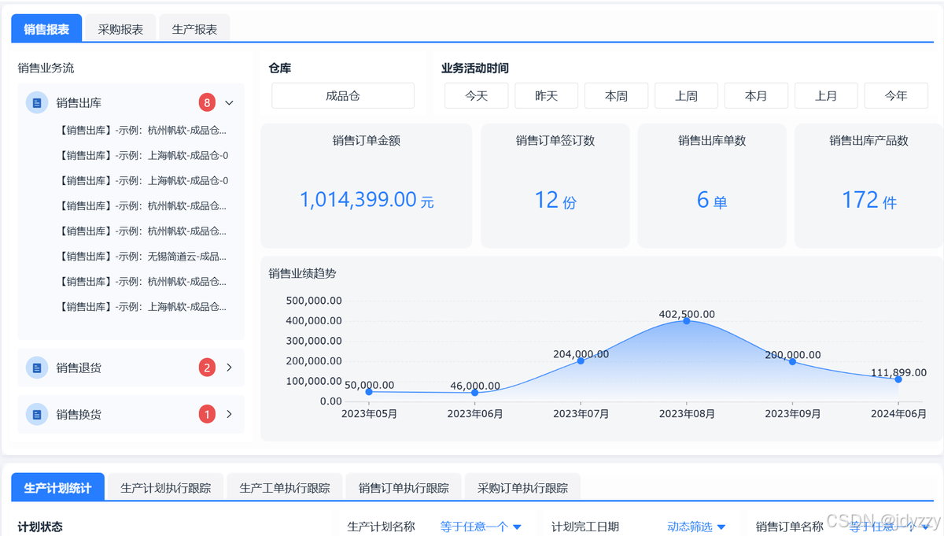944x536 pixels.
Task: Open the 生产工单执行跟踪 tab
Action: coord(285,488)
